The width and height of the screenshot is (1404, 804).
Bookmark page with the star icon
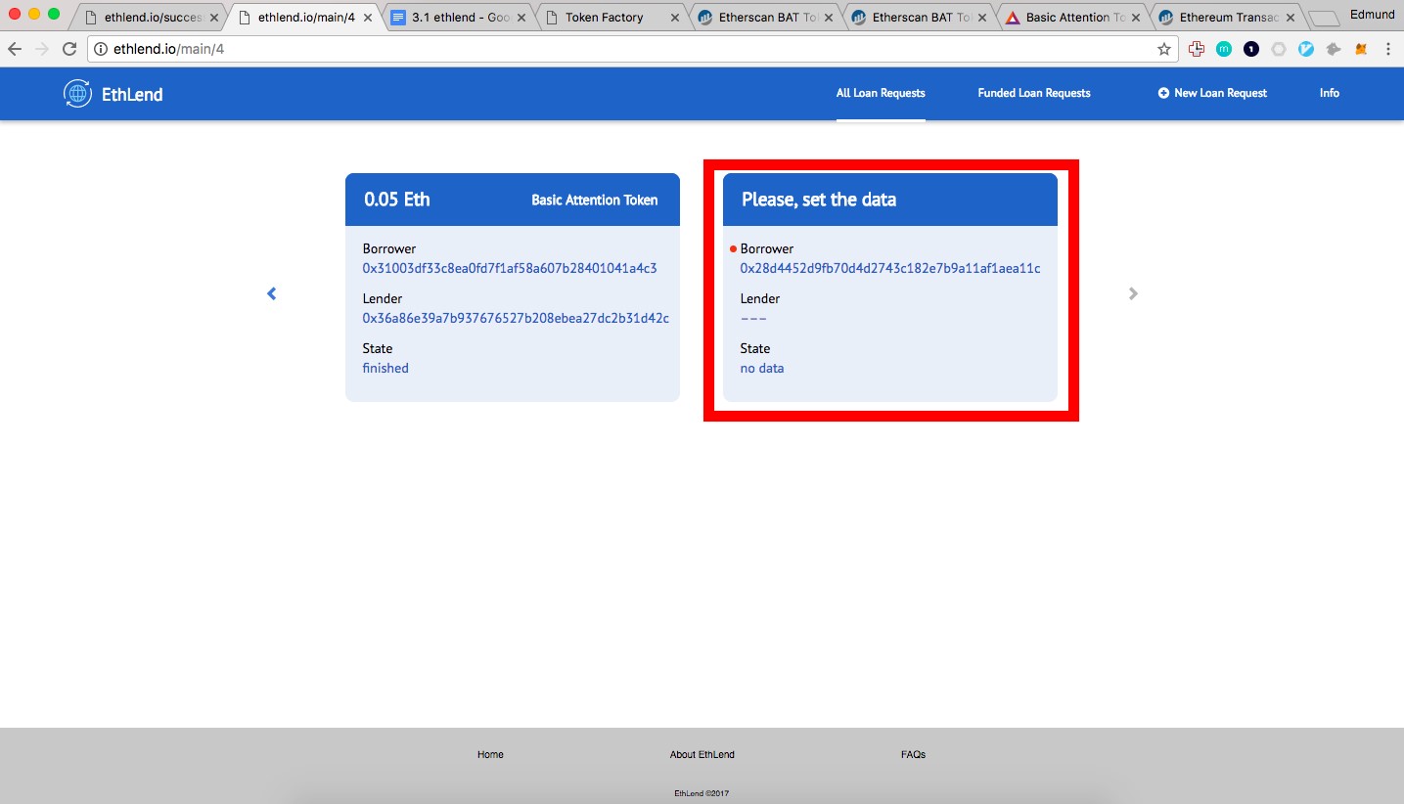pos(1163,49)
